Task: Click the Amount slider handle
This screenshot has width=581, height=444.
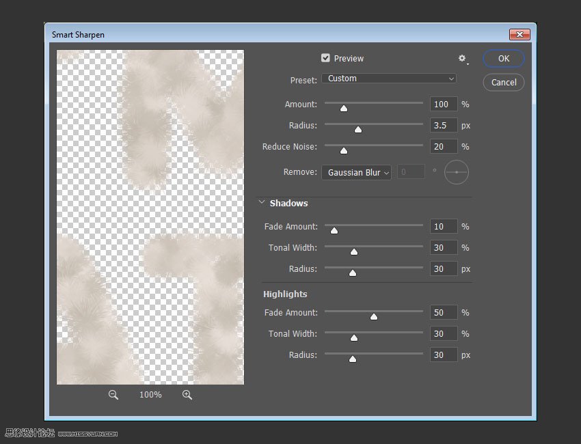Action: 344,108
